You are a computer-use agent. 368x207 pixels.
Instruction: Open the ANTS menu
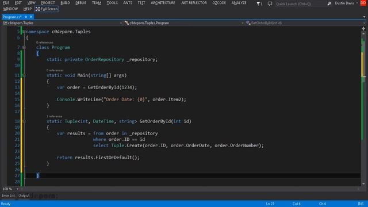coord(128,3)
